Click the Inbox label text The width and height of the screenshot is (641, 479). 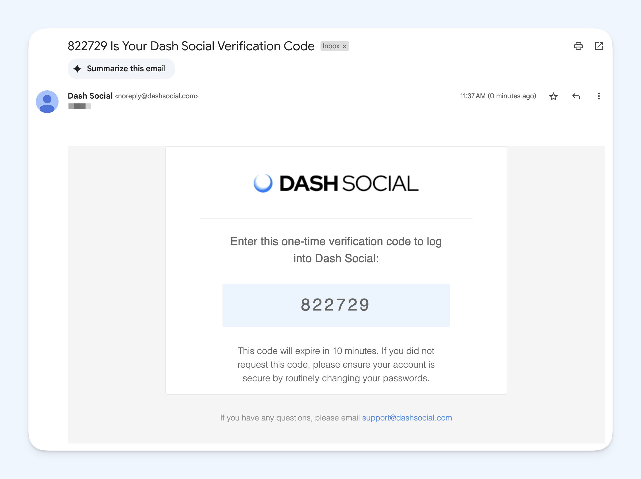[x=331, y=46]
